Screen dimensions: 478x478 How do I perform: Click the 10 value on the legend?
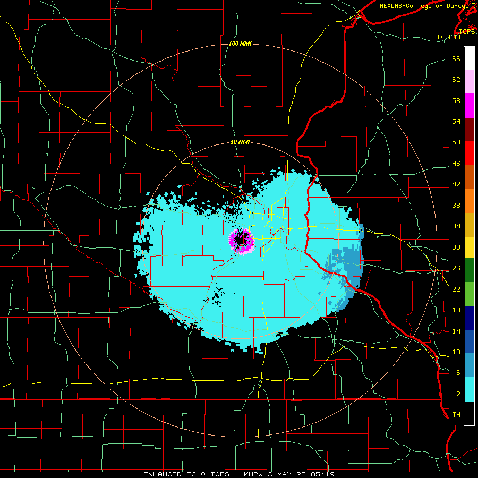[456, 352]
